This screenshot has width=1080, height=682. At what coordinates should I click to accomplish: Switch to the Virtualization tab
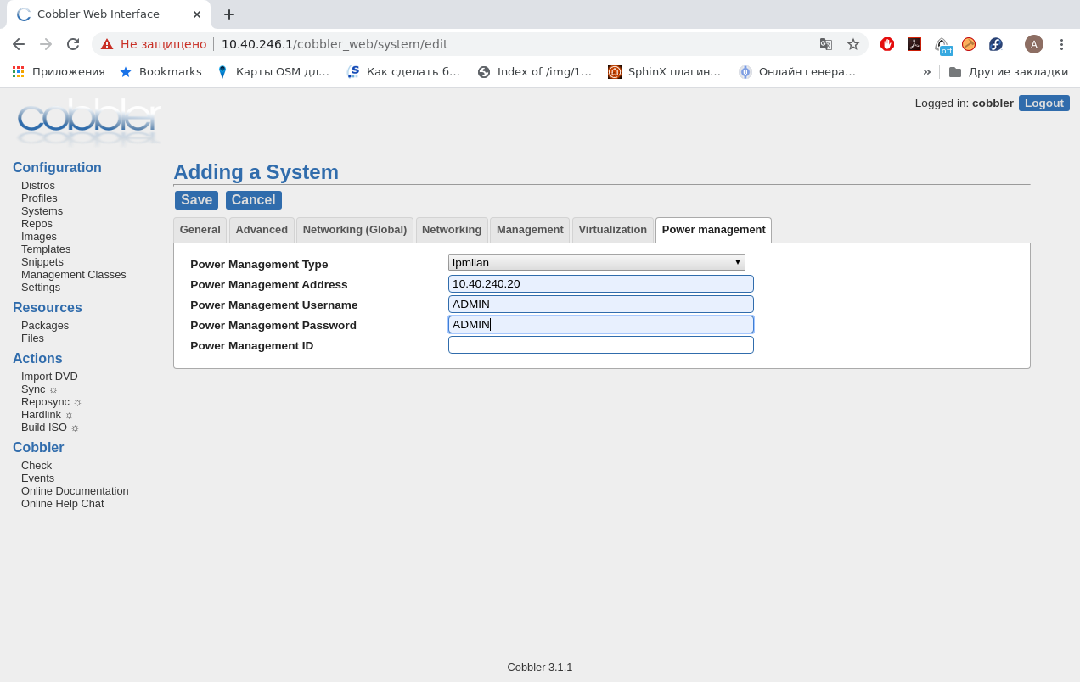[612, 230]
